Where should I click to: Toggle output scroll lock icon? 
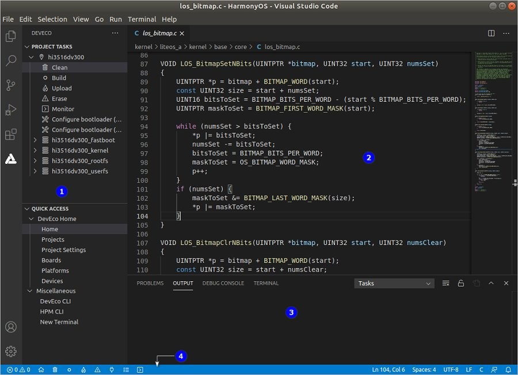click(x=460, y=283)
